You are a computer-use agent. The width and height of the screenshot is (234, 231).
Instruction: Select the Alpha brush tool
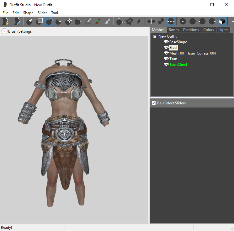[108, 21]
